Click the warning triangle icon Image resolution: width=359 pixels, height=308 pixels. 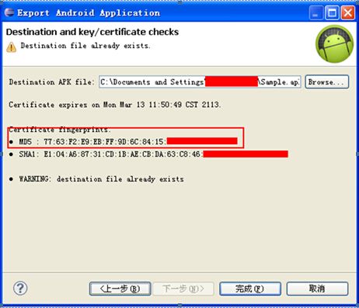11,47
